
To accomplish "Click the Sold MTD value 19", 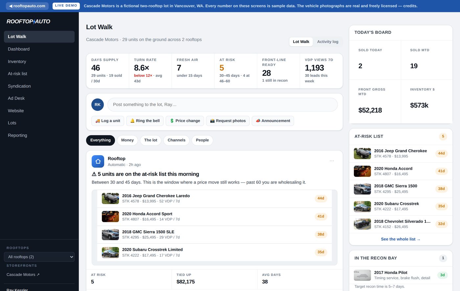I will pos(414,66).
